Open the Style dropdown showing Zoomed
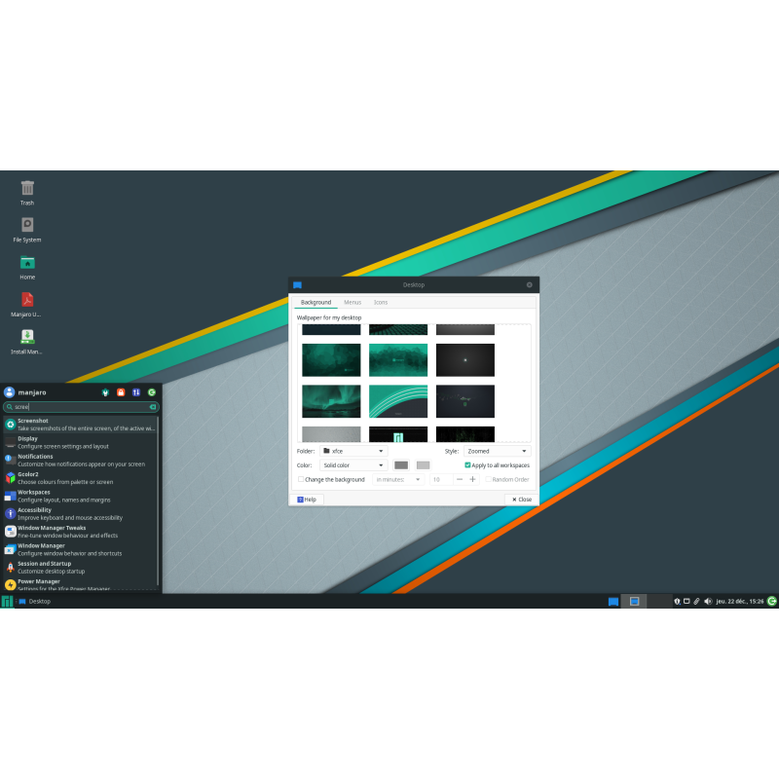The image size is (779, 779). tap(497, 451)
